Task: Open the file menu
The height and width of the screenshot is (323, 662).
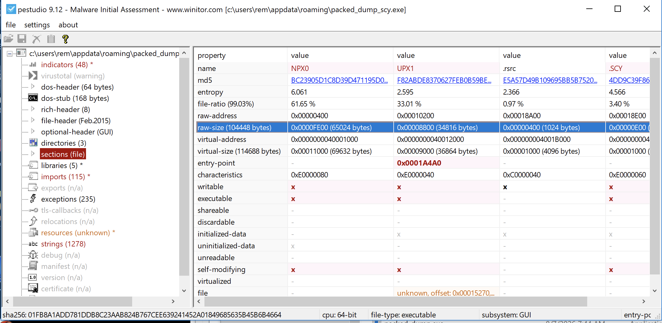Action: click(x=11, y=25)
